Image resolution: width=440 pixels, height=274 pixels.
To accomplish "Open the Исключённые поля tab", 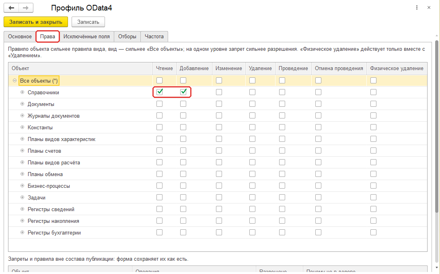I will click(x=86, y=37).
